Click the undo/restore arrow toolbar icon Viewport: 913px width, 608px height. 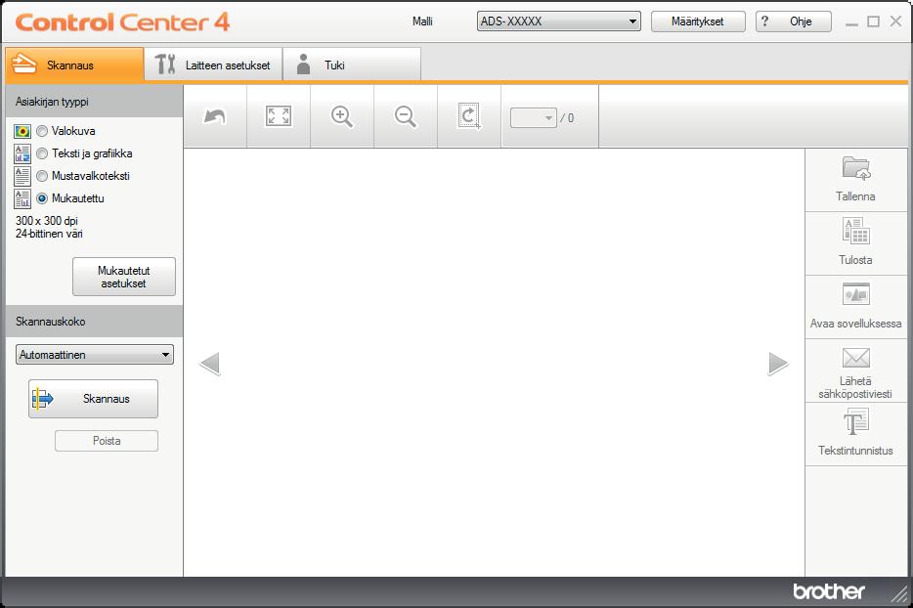tap(214, 116)
